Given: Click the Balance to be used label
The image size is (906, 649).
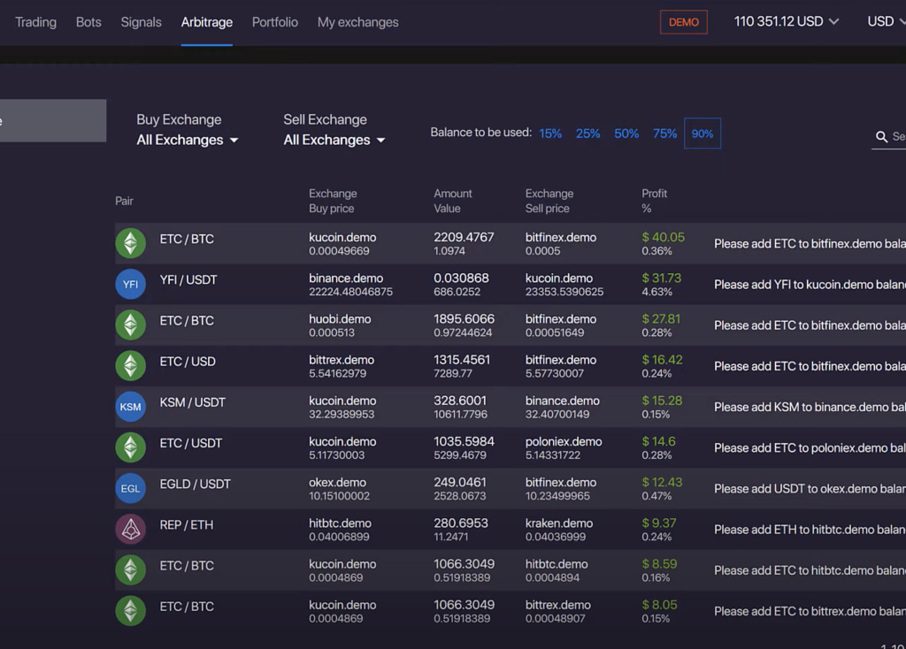Looking at the screenshot, I should 480,133.
